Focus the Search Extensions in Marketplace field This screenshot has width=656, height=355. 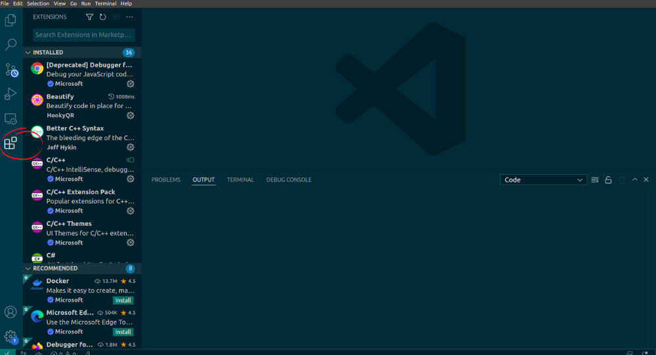click(x=84, y=35)
